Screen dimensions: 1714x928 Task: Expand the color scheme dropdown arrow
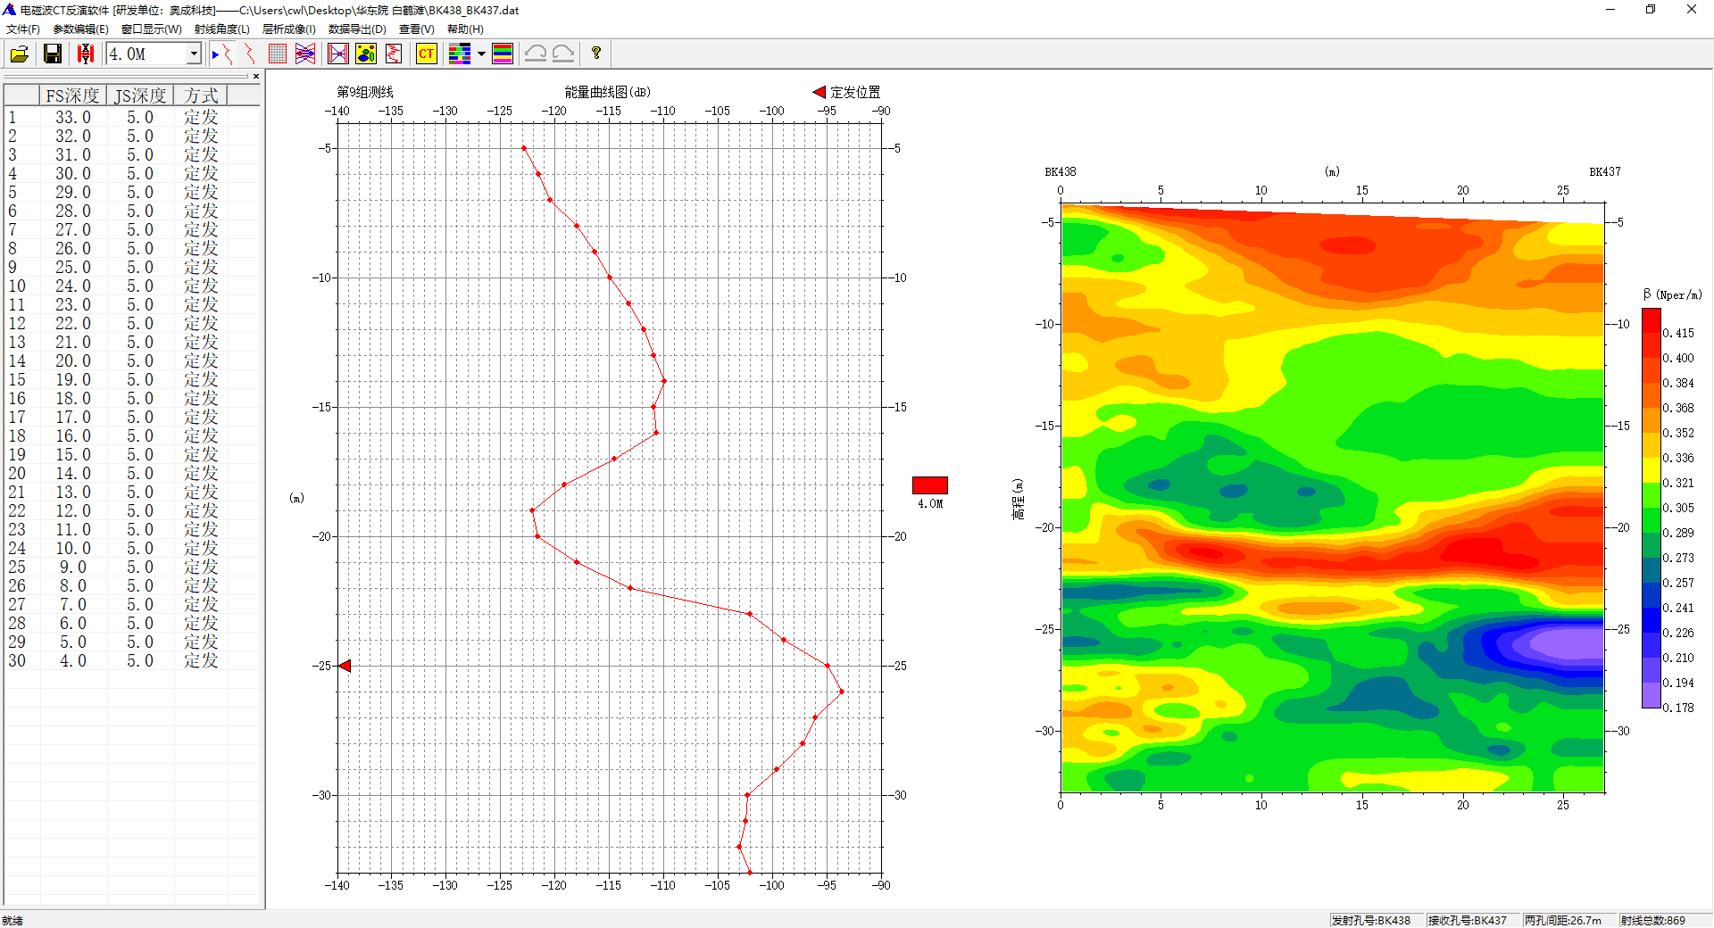(481, 54)
